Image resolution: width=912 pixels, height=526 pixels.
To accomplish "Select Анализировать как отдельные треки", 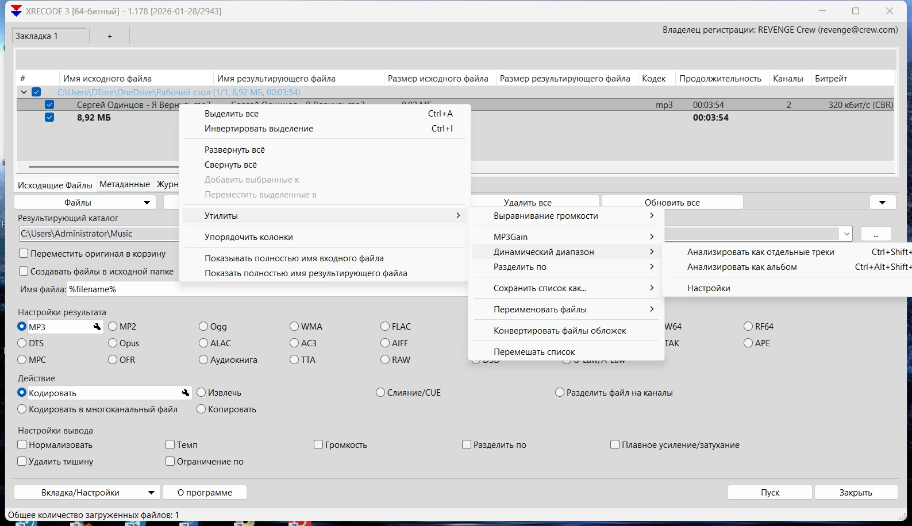I will [788, 252].
